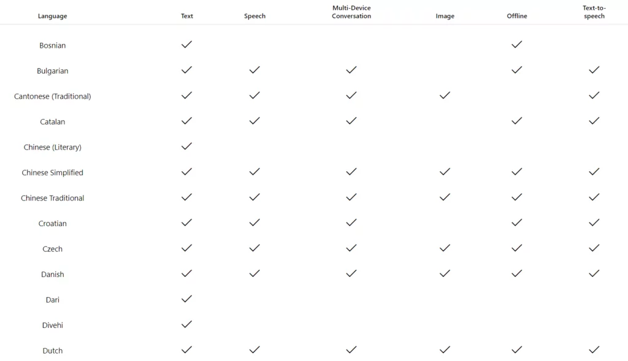The image size is (628, 361).
Task: Click the Image checkmark for Cantonese (Traditional)
Action: [x=445, y=95]
